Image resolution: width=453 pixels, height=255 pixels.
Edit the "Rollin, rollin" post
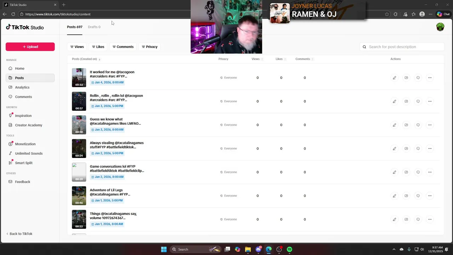point(394,101)
